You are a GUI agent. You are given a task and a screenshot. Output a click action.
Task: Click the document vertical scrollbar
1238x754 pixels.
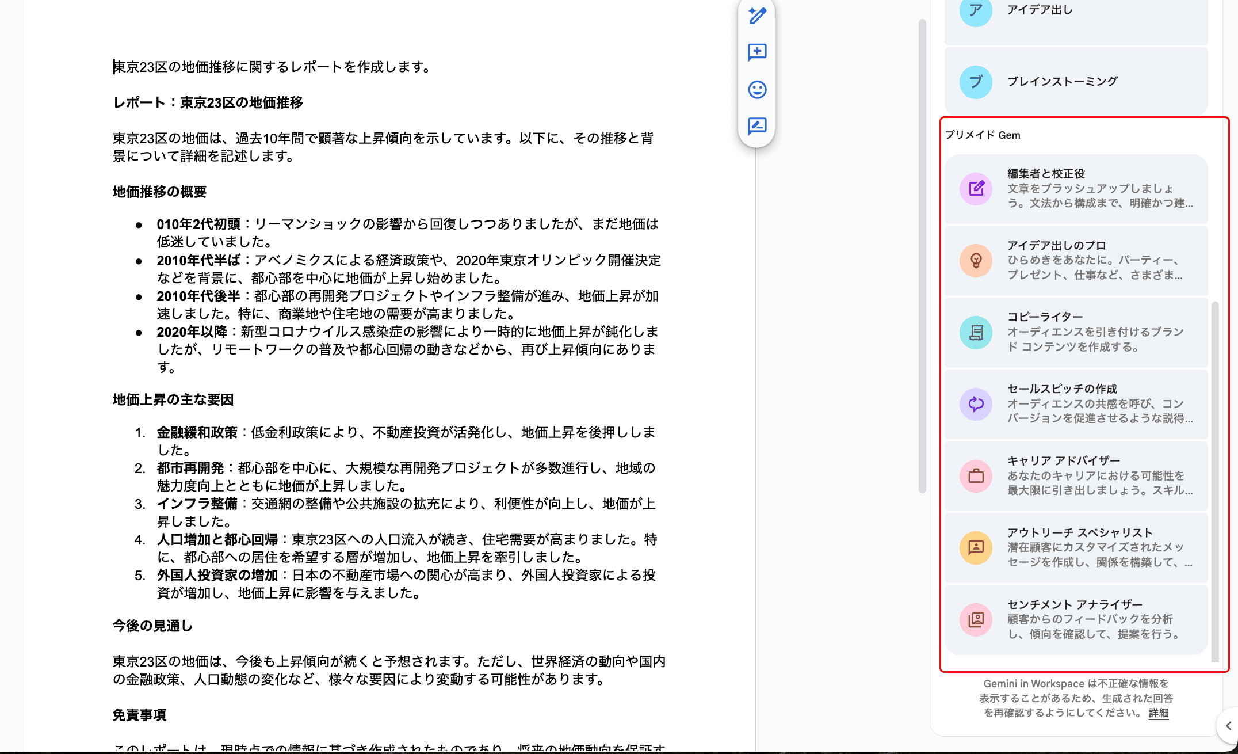[x=922, y=256]
